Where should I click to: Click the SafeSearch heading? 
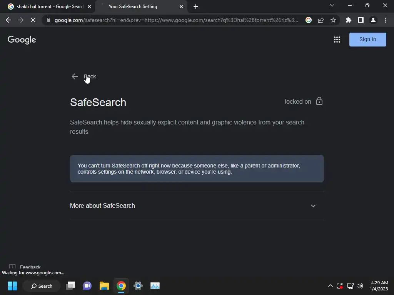point(98,102)
